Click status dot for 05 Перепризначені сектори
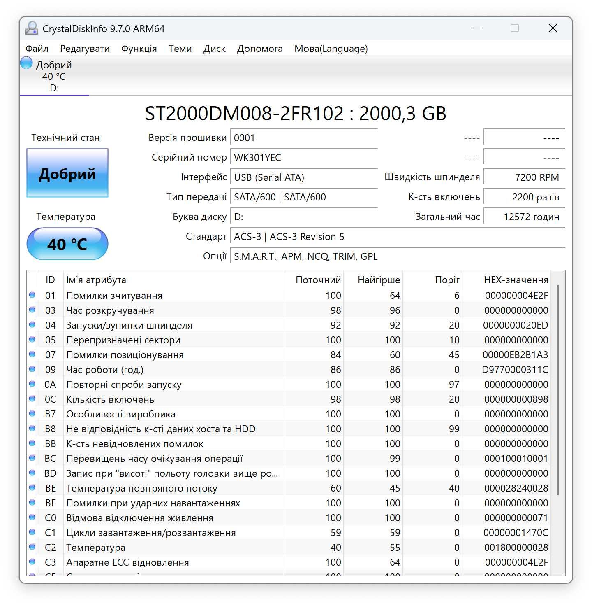The height and width of the screenshot is (606, 592). [x=32, y=339]
